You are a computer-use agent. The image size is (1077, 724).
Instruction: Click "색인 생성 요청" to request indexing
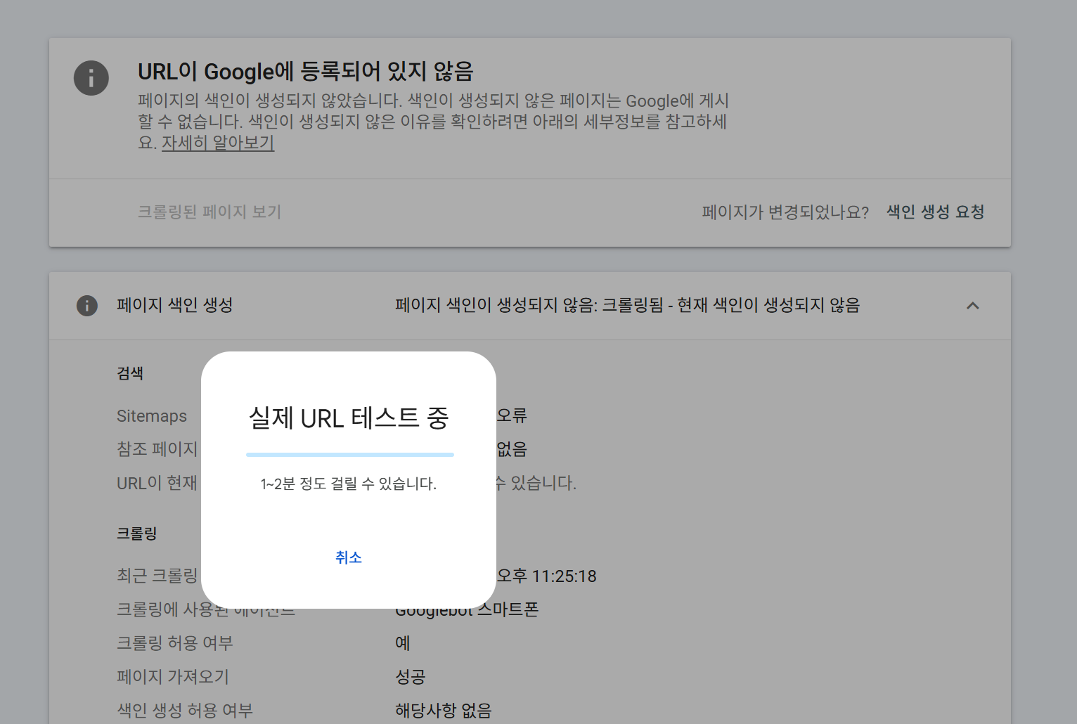934,211
